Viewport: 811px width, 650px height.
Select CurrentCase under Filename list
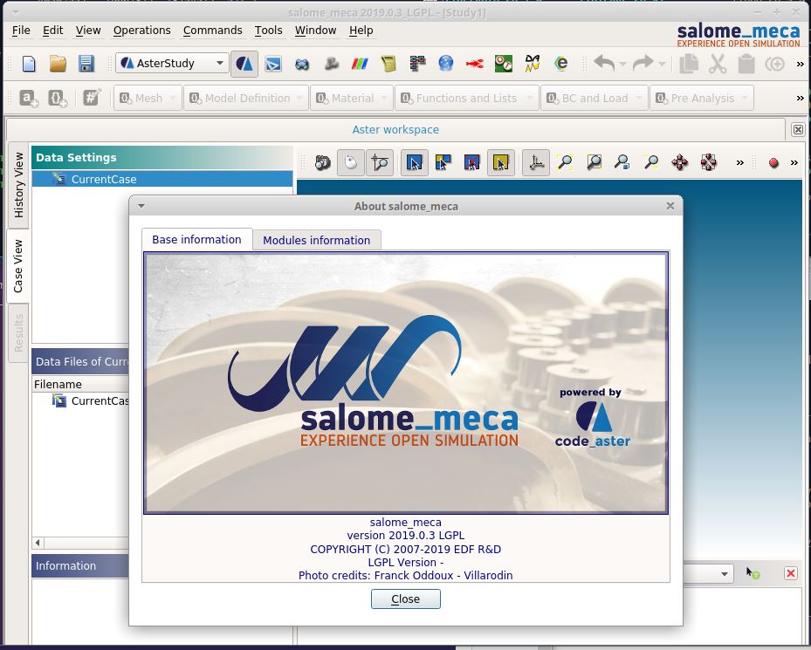91,400
